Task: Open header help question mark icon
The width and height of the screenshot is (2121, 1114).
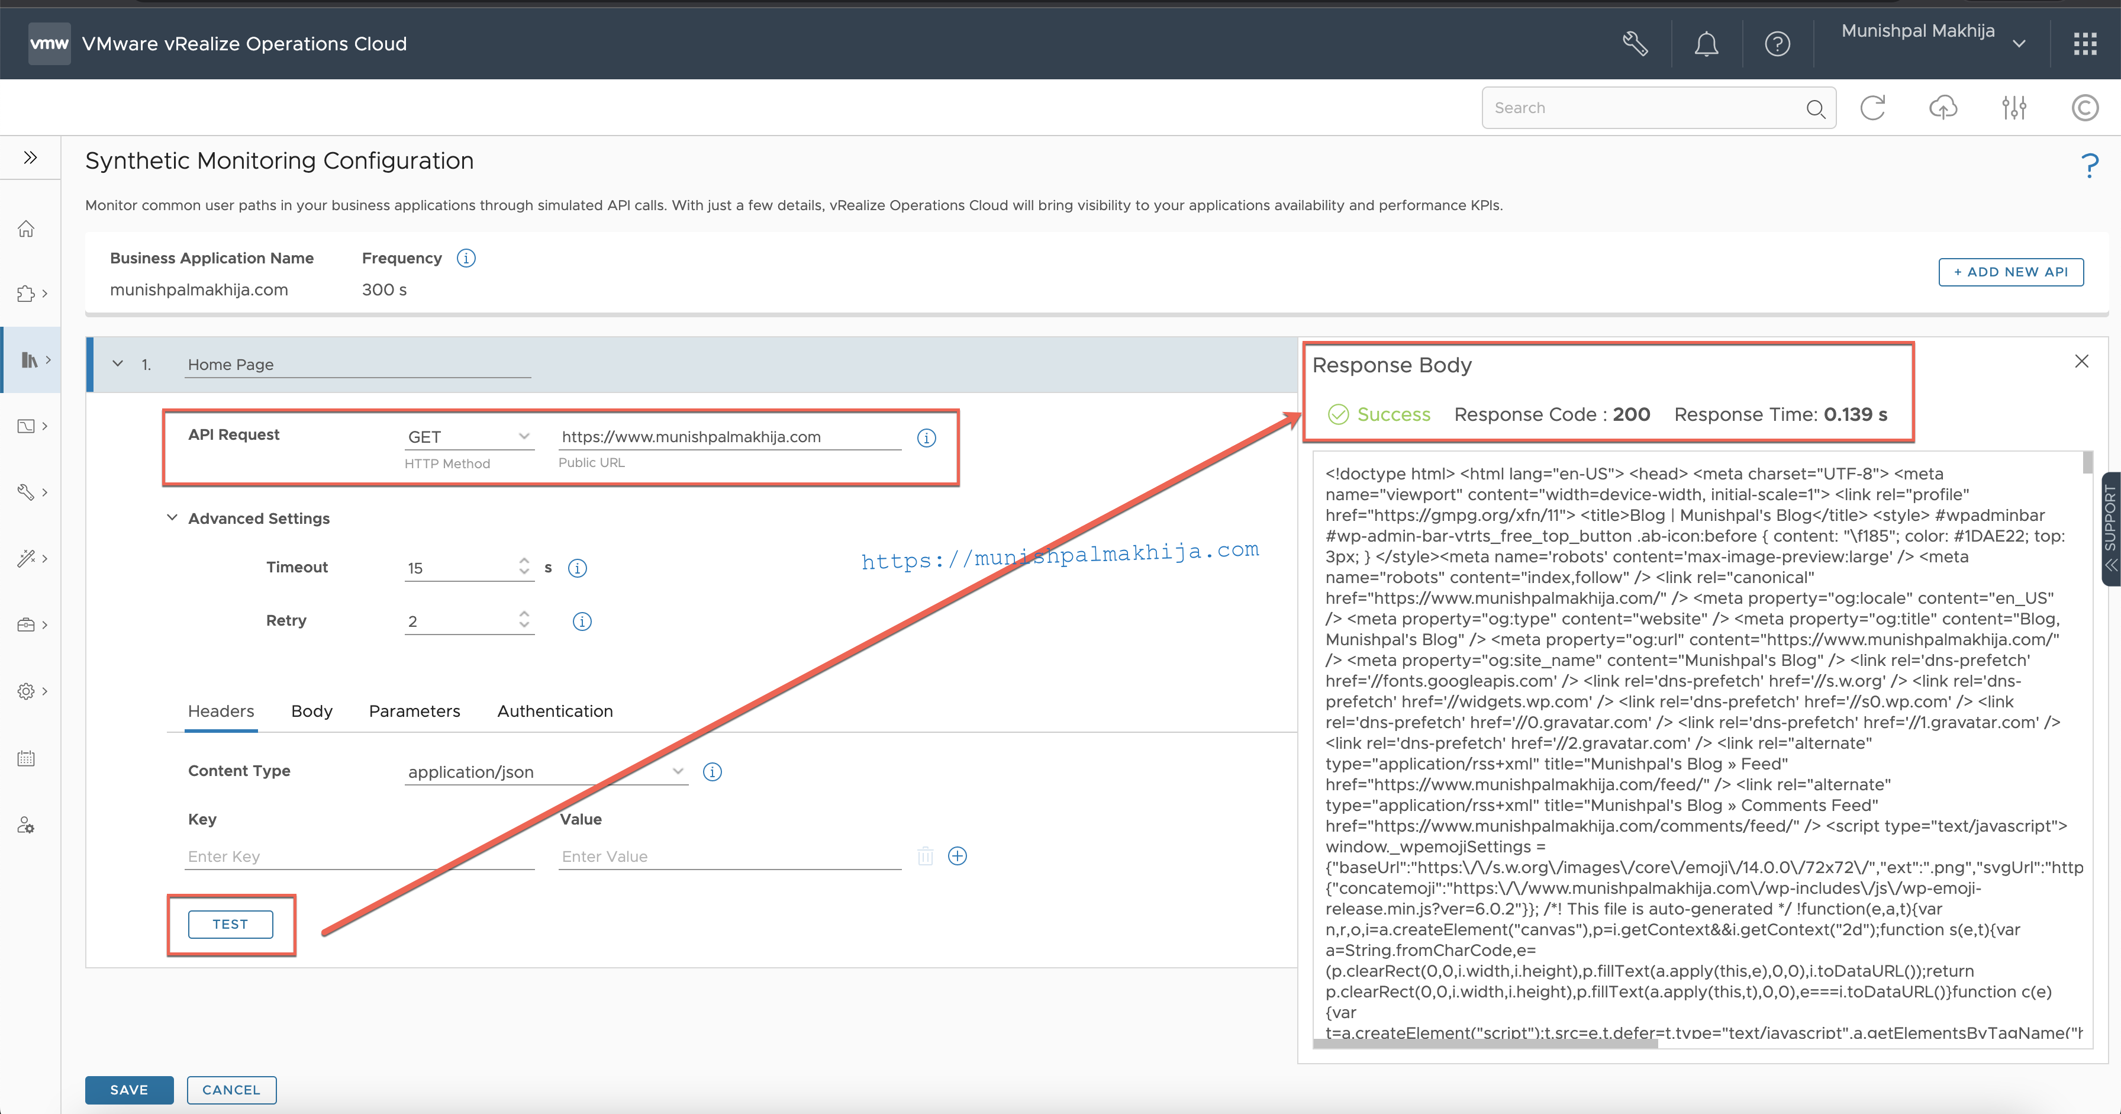Action: tap(1778, 44)
